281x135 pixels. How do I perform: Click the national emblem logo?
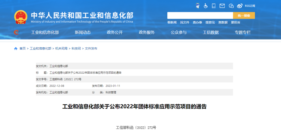coord(21,17)
